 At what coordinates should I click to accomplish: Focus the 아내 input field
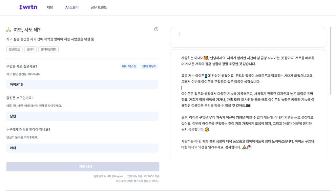tap(82, 148)
